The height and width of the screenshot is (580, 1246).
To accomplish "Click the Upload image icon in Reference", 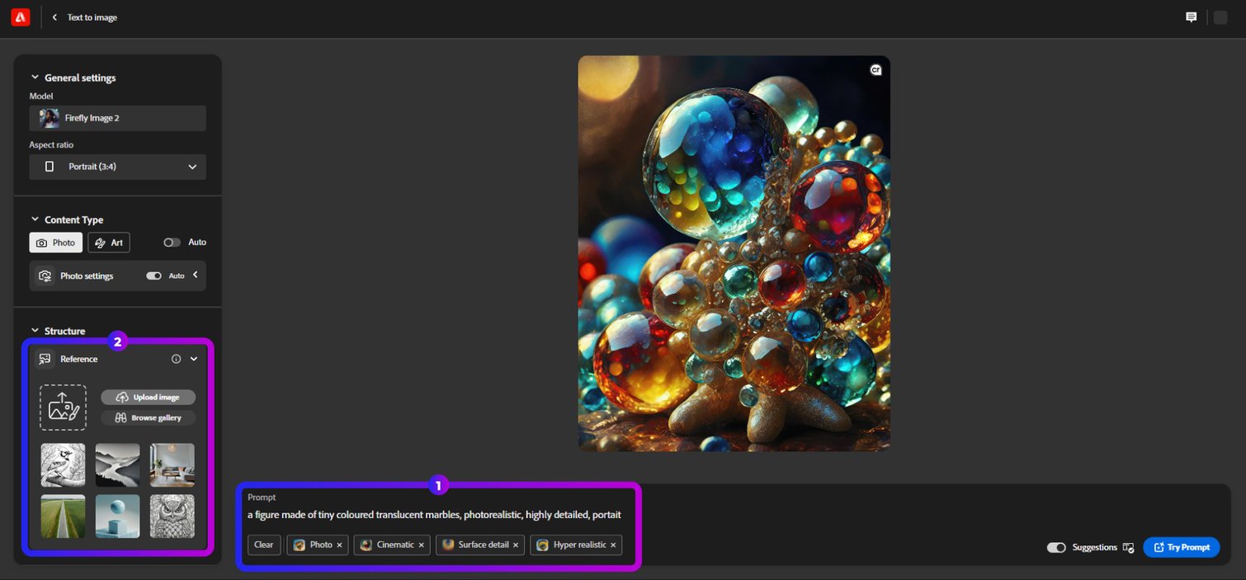I will (122, 397).
